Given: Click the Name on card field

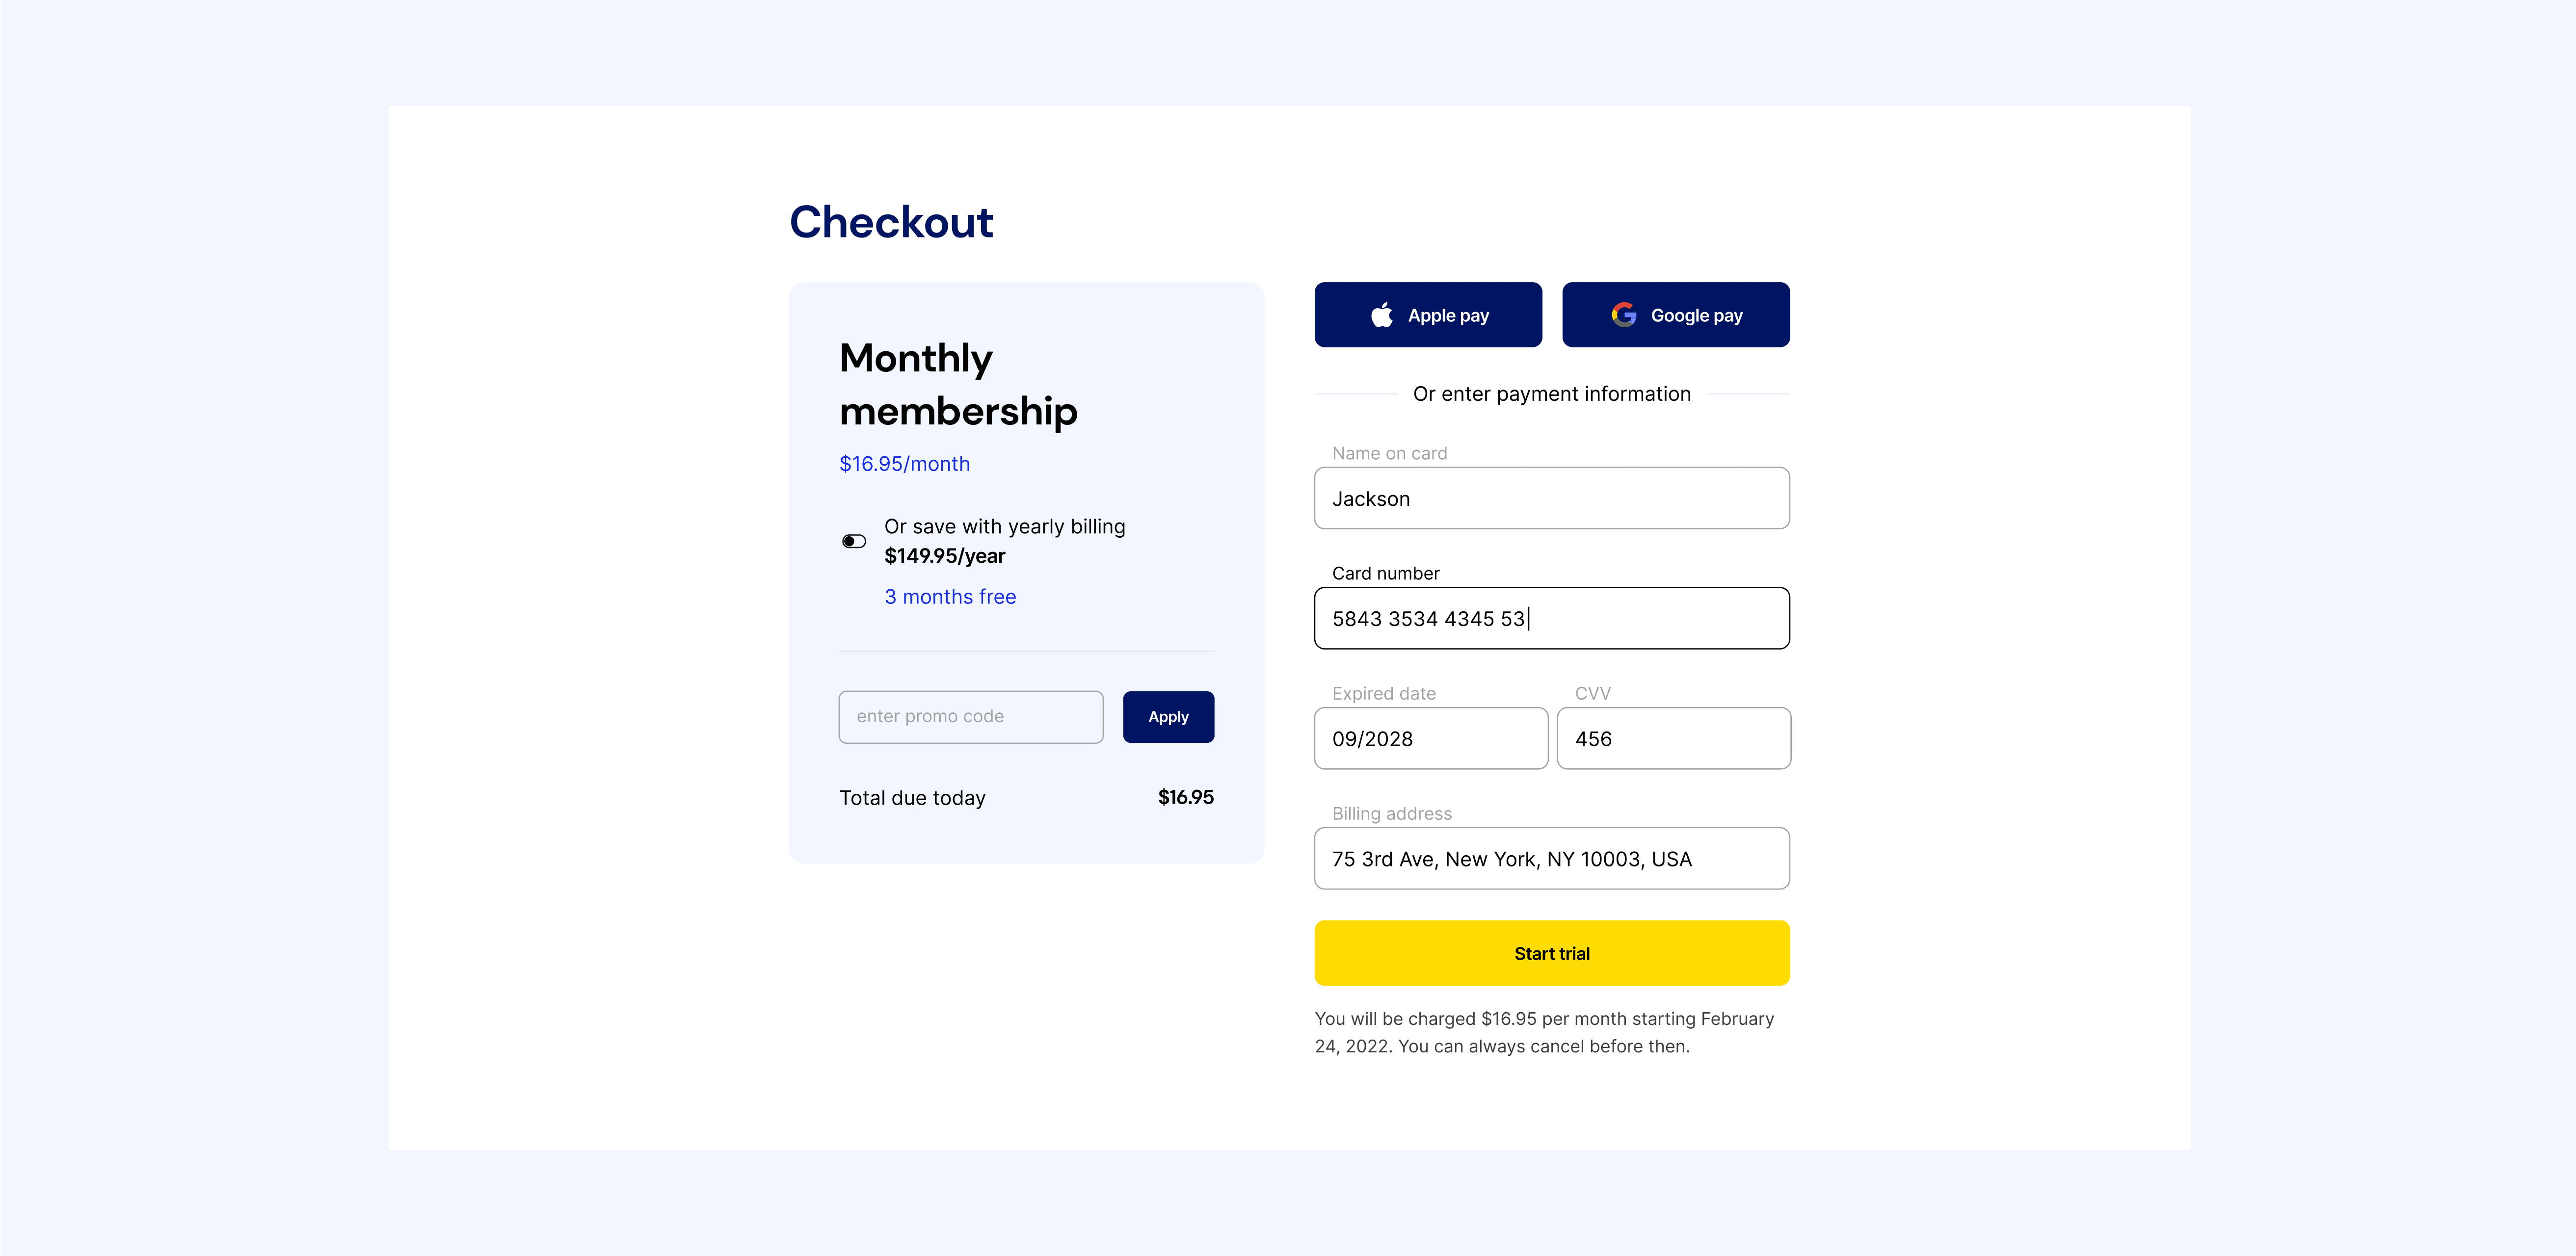Looking at the screenshot, I should (x=1551, y=498).
